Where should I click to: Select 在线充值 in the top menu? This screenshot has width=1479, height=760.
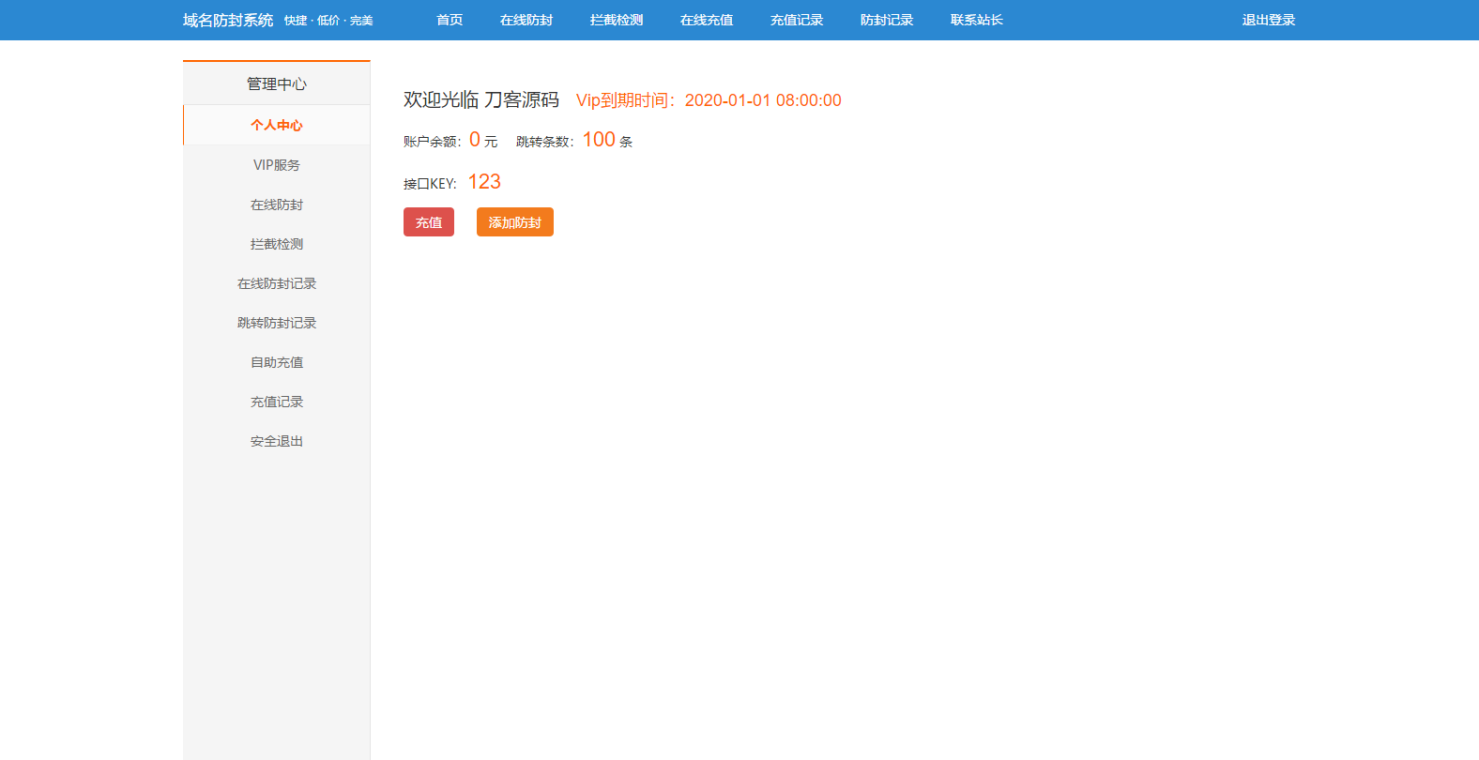[x=707, y=20]
